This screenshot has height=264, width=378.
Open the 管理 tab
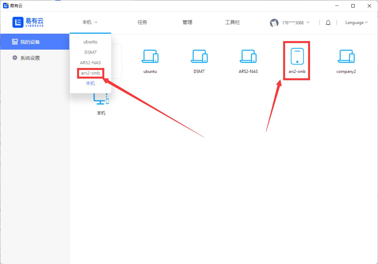(187, 22)
